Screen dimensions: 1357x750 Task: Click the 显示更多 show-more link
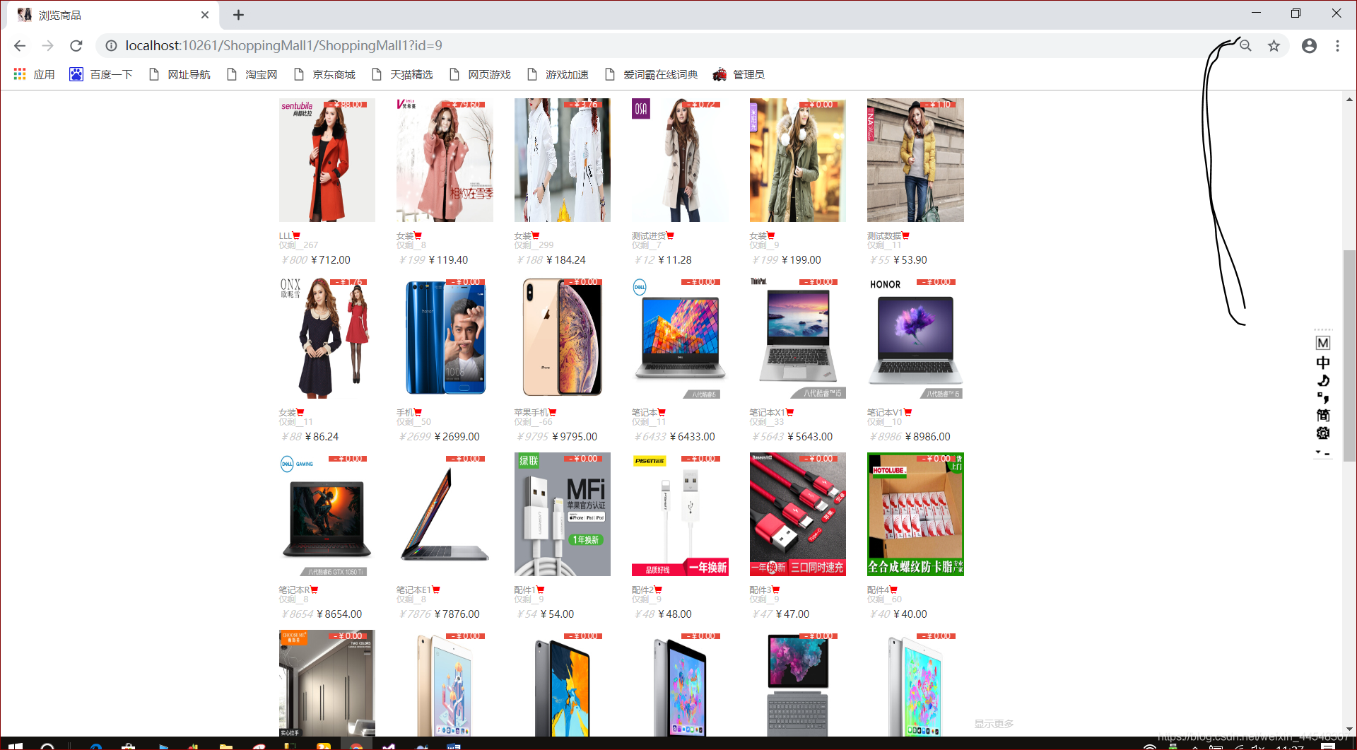click(993, 723)
